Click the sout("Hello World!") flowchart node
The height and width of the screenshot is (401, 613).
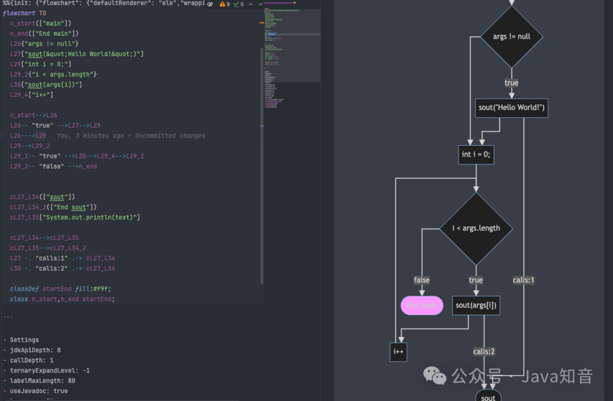tap(511, 108)
